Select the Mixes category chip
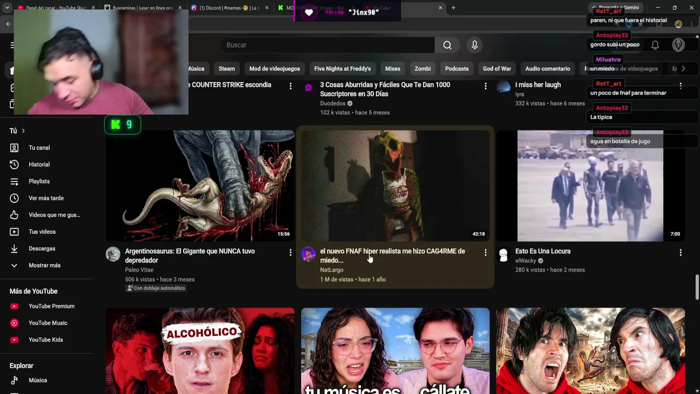The width and height of the screenshot is (700, 394). click(x=393, y=68)
